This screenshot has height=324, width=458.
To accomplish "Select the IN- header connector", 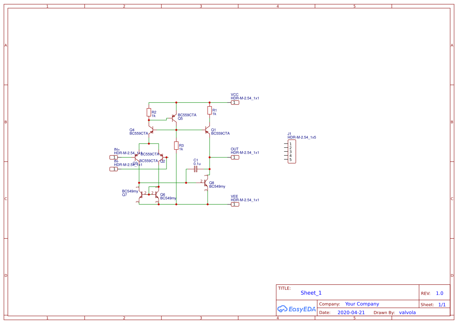I will point(114,169).
